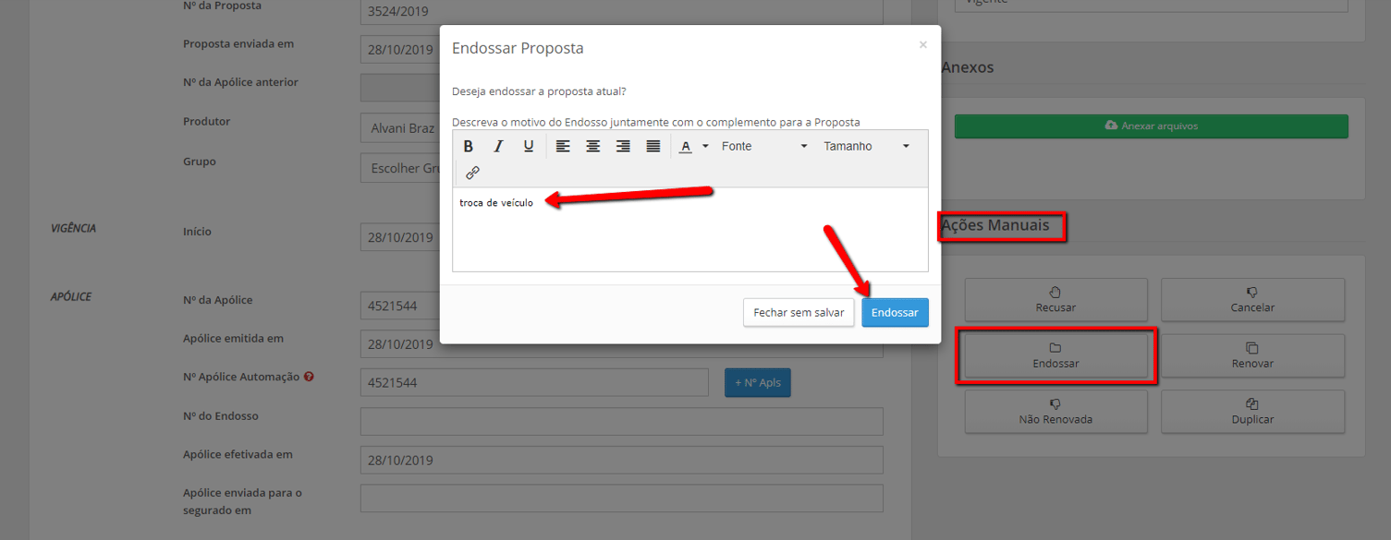
Task: Center align text in editor
Action: [593, 147]
